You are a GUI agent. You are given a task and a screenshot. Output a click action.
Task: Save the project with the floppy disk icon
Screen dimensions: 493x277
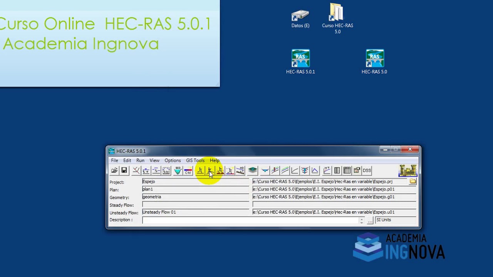pyautogui.click(x=124, y=170)
